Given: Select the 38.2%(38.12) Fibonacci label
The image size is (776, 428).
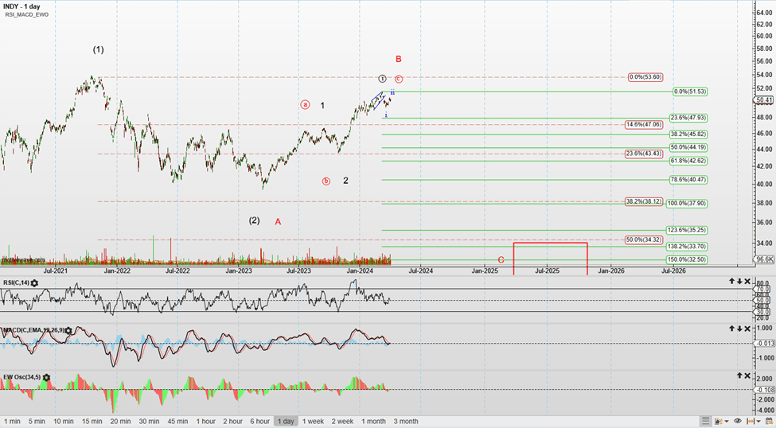Looking at the screenshot, I should click(643, 201).
